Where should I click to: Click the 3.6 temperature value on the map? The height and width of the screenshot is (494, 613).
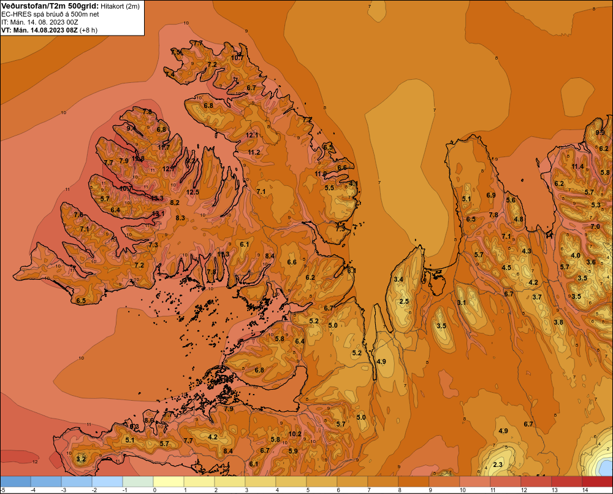click(x=591, y=262)
